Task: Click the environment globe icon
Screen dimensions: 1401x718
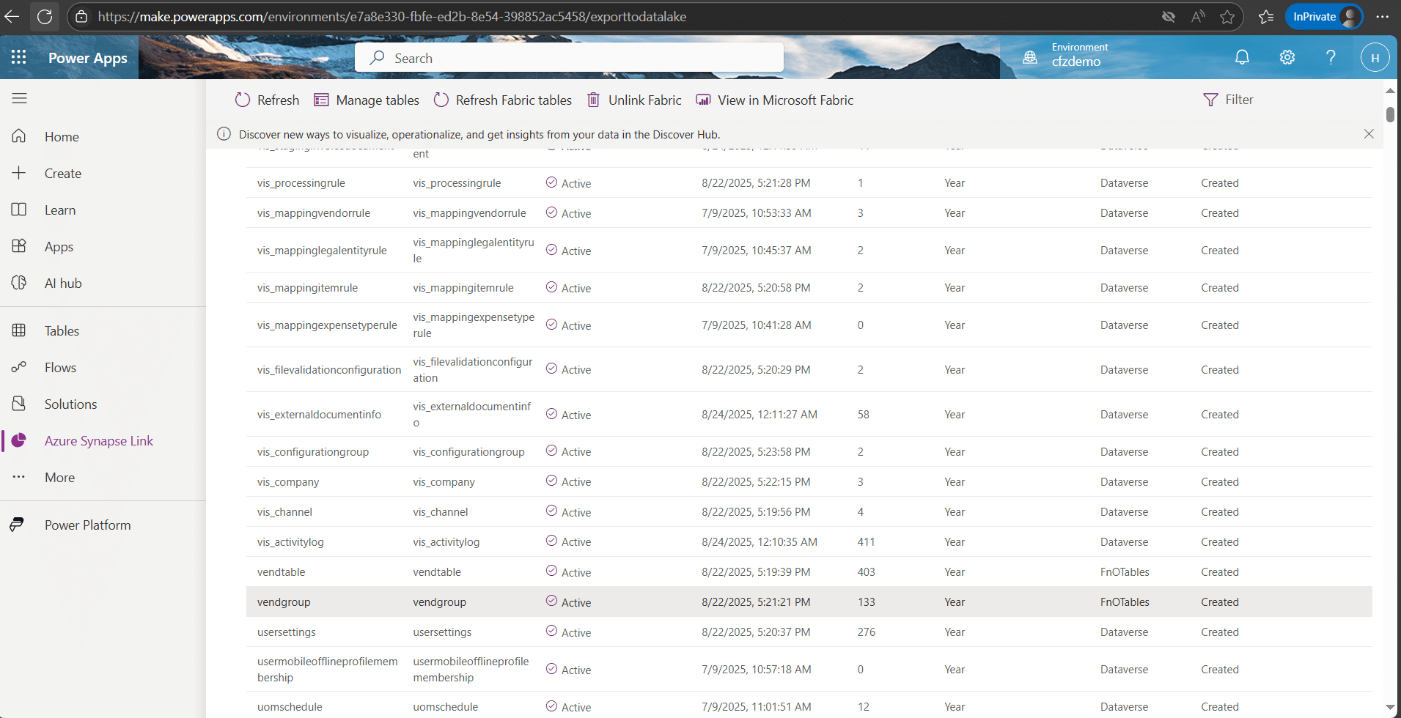Action: pyautogui.click(x=1030, y=57)
